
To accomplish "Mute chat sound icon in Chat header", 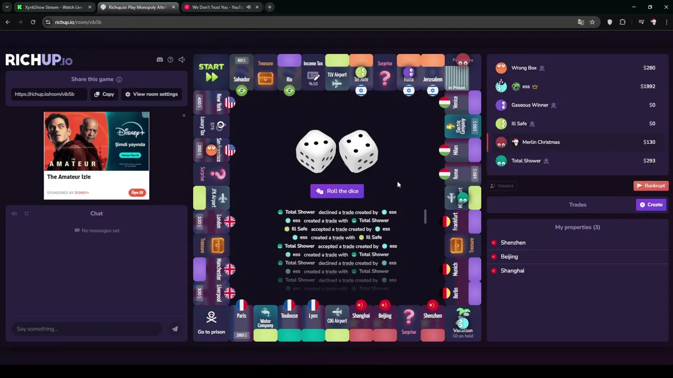I will 14,214.
